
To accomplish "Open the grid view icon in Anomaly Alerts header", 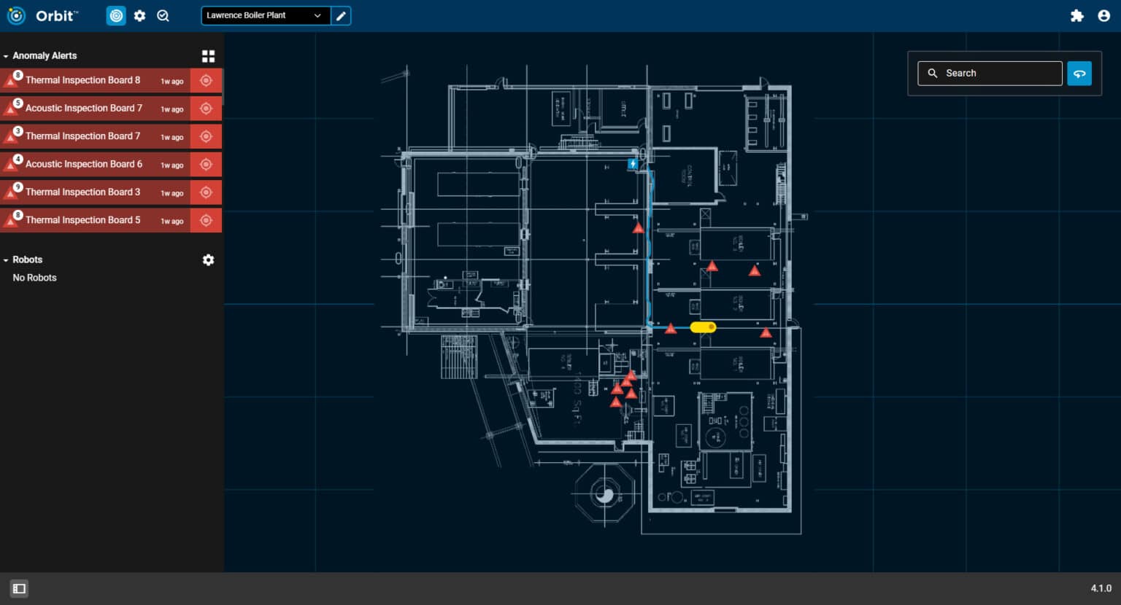I will pyautogui.click(x=209, y=55).
